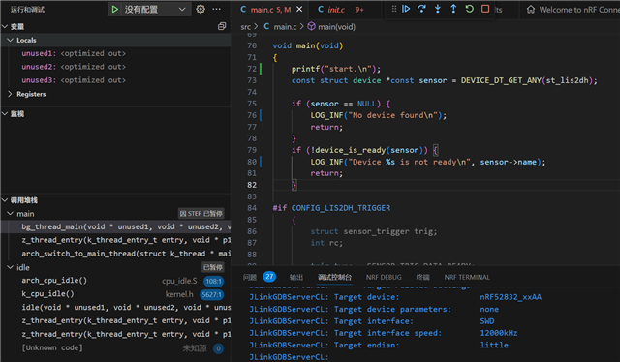Collapse all variables icon
The height and width of the screenshot is (362, 620).
(x=222, y=26)
